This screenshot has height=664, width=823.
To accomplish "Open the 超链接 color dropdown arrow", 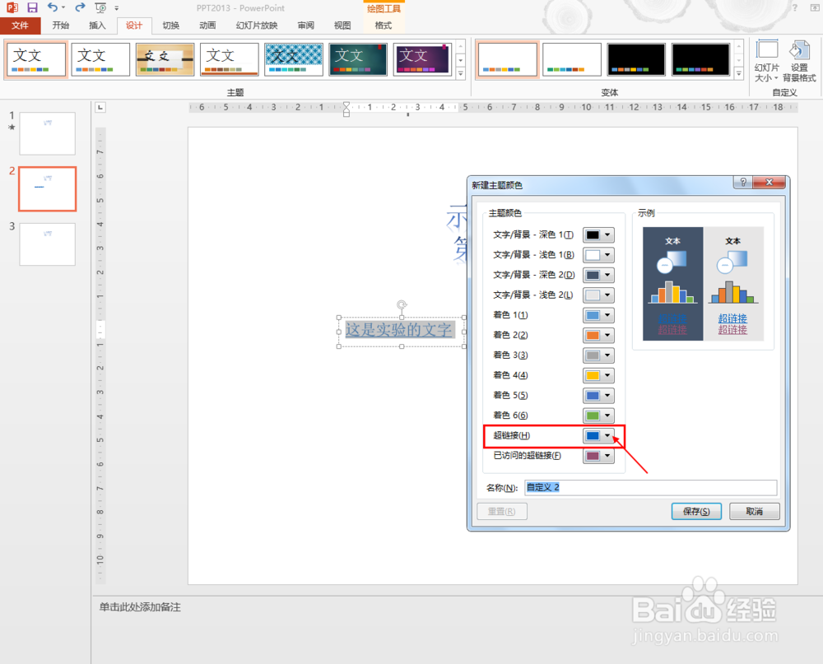I will click(x=607, y=435).
